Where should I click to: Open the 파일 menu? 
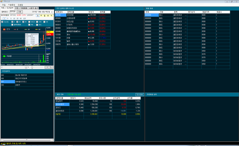click(x=4, y=5)
